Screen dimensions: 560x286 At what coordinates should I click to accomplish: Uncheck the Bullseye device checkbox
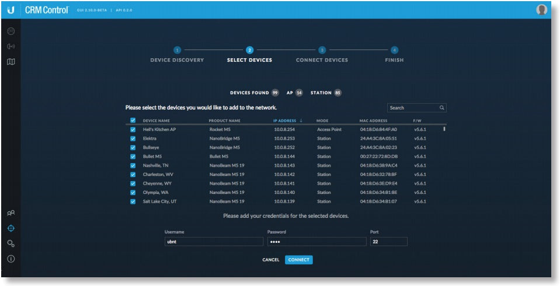tap(133, 147)
